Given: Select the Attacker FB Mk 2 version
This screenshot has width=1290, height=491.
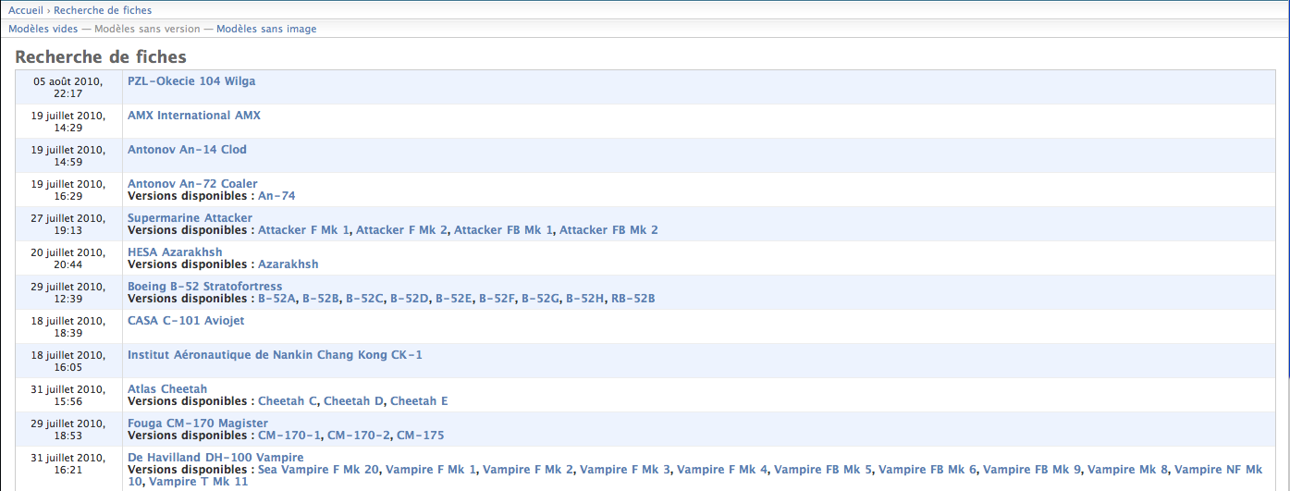Looking at the screenshot, I should pyautogui.click(x=608, y=230).
